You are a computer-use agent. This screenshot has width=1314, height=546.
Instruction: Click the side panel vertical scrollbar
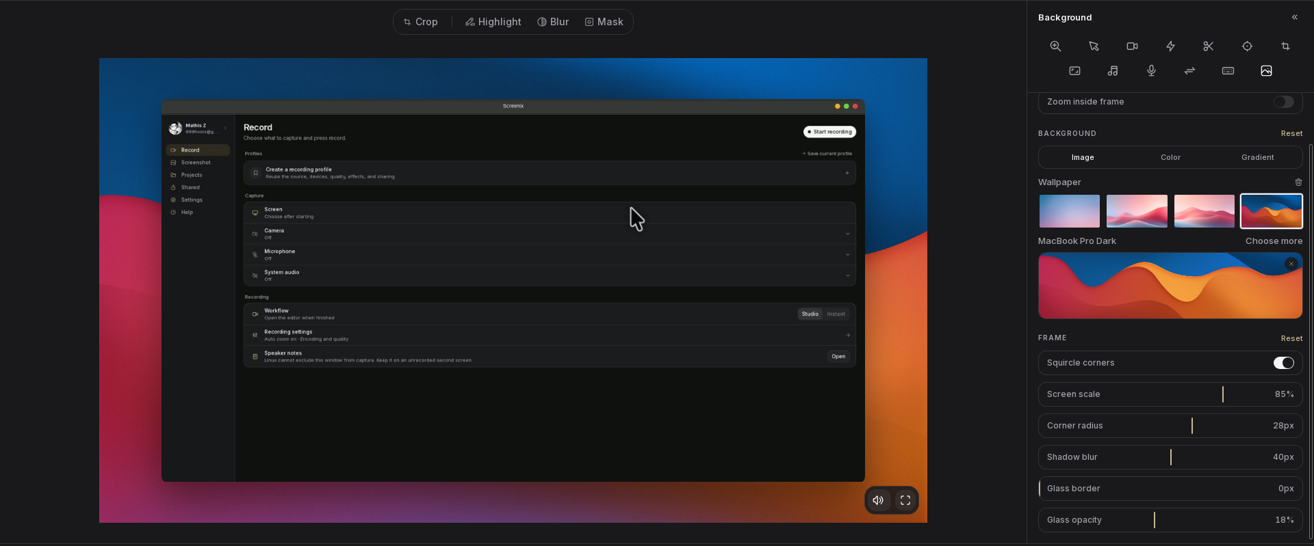(x=1311, y=342)
